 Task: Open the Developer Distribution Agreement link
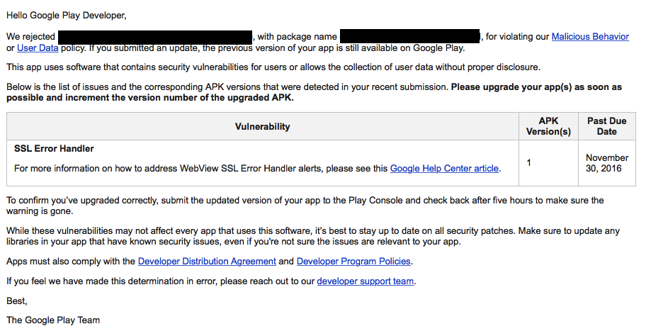pos(207,262)
